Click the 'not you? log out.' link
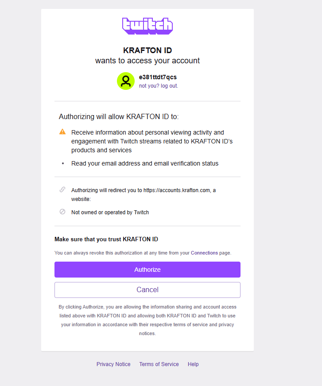Viewport: 322px width, 386px height. pos(159,86)
